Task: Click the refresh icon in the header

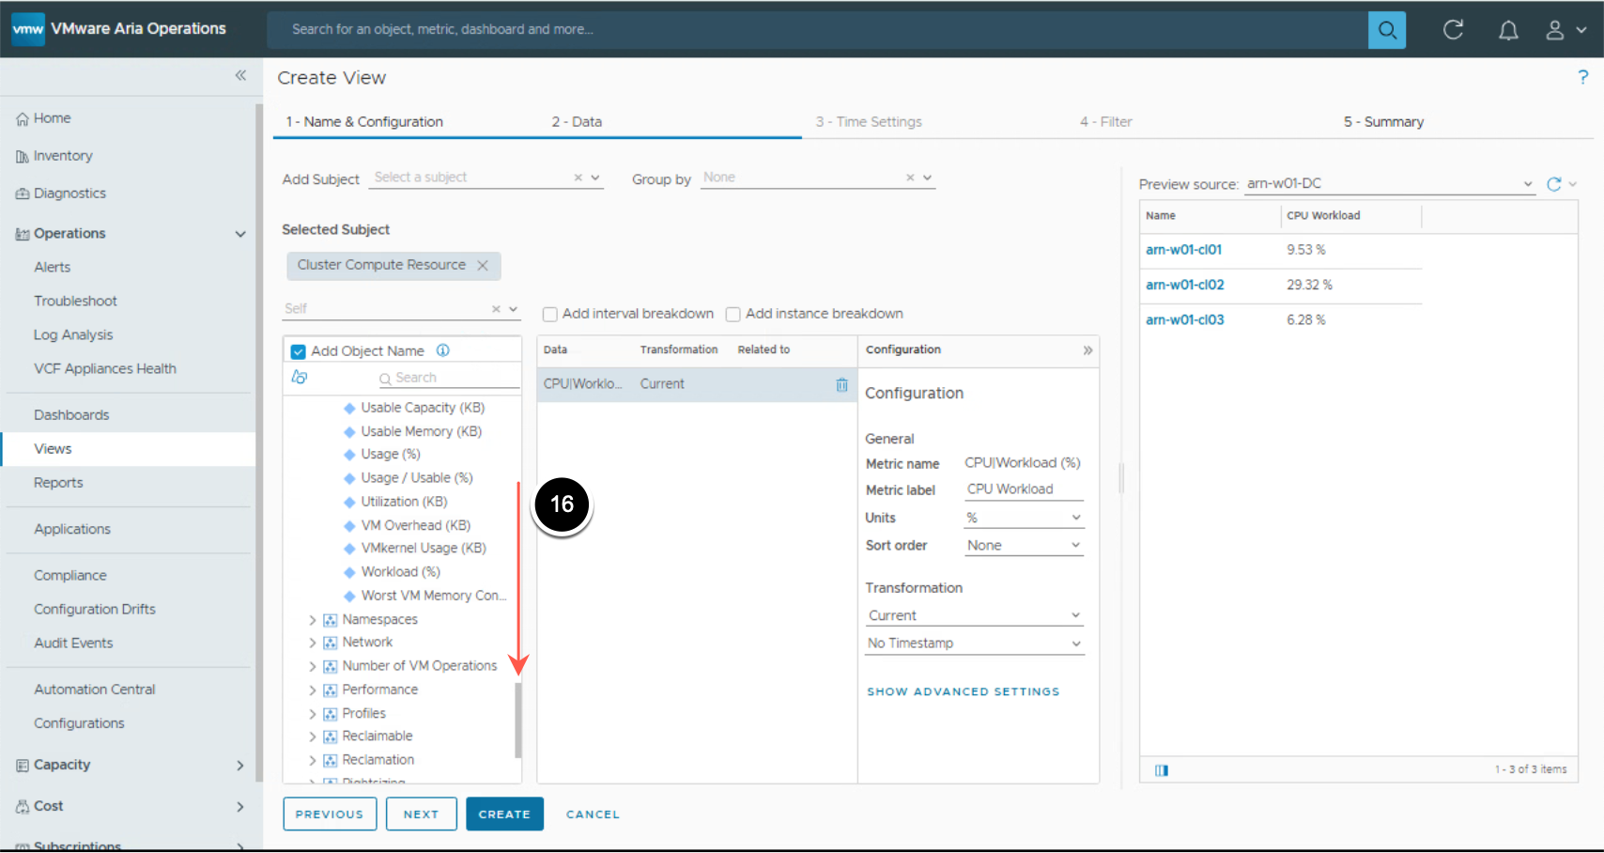Action: [x=1453, y=30]
